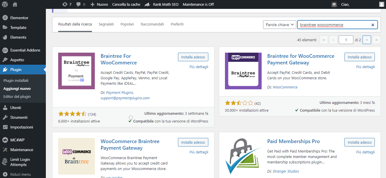Switch to the Raccomandati tab

pos(152,24)
